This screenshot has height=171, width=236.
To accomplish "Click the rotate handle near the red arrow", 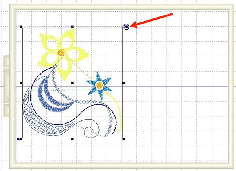I will point(126,27).
